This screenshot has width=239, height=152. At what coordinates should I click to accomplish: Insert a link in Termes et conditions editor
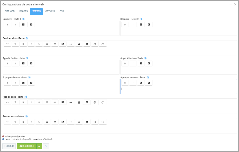(55, 122)
